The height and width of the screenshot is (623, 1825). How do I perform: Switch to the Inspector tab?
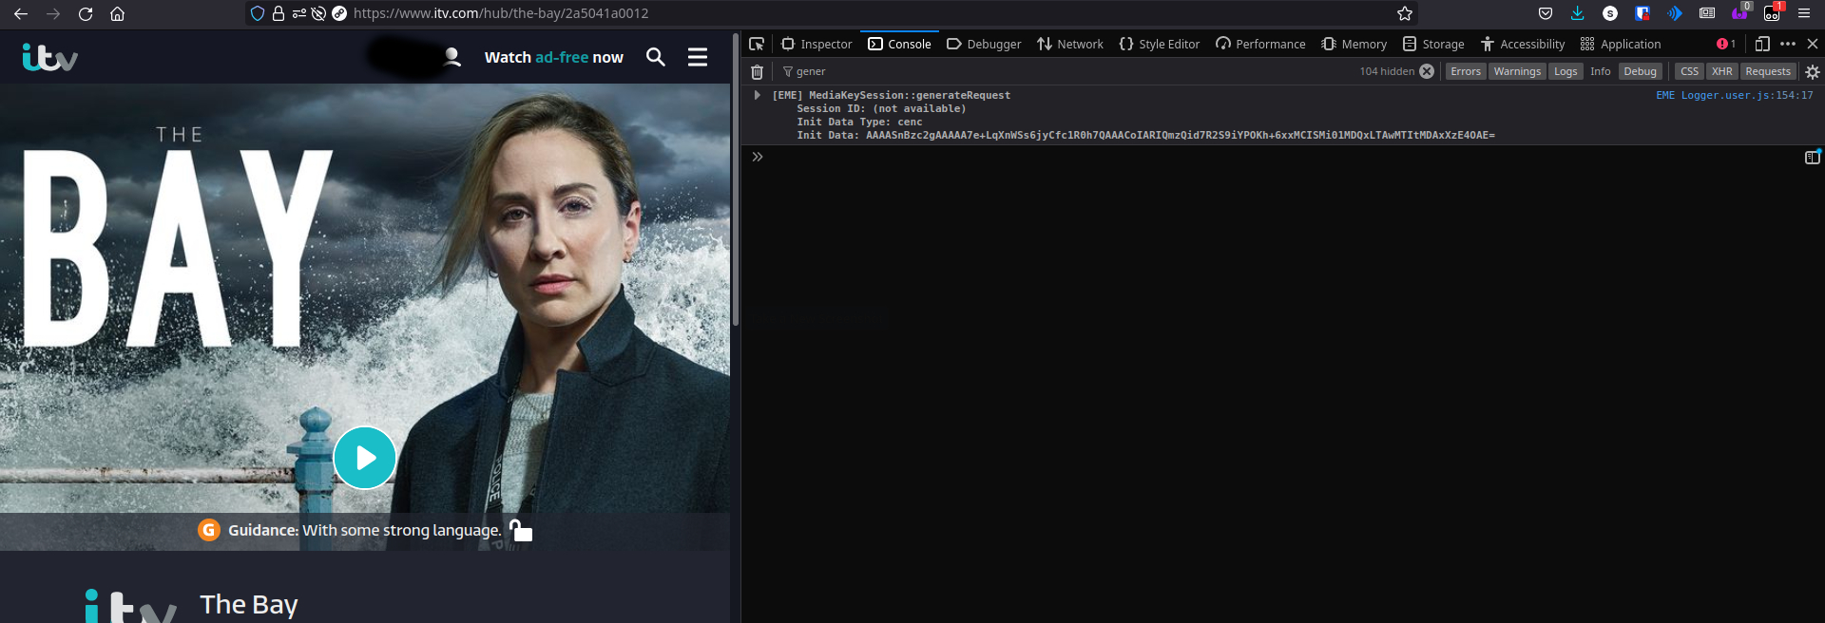[x=816, y=44]
